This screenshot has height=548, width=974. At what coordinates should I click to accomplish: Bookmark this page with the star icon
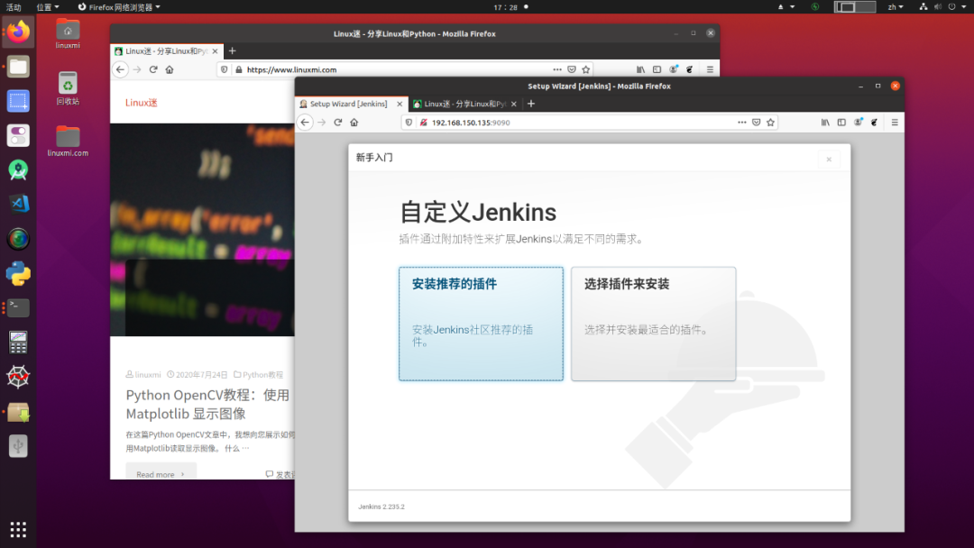coord(771,123)
